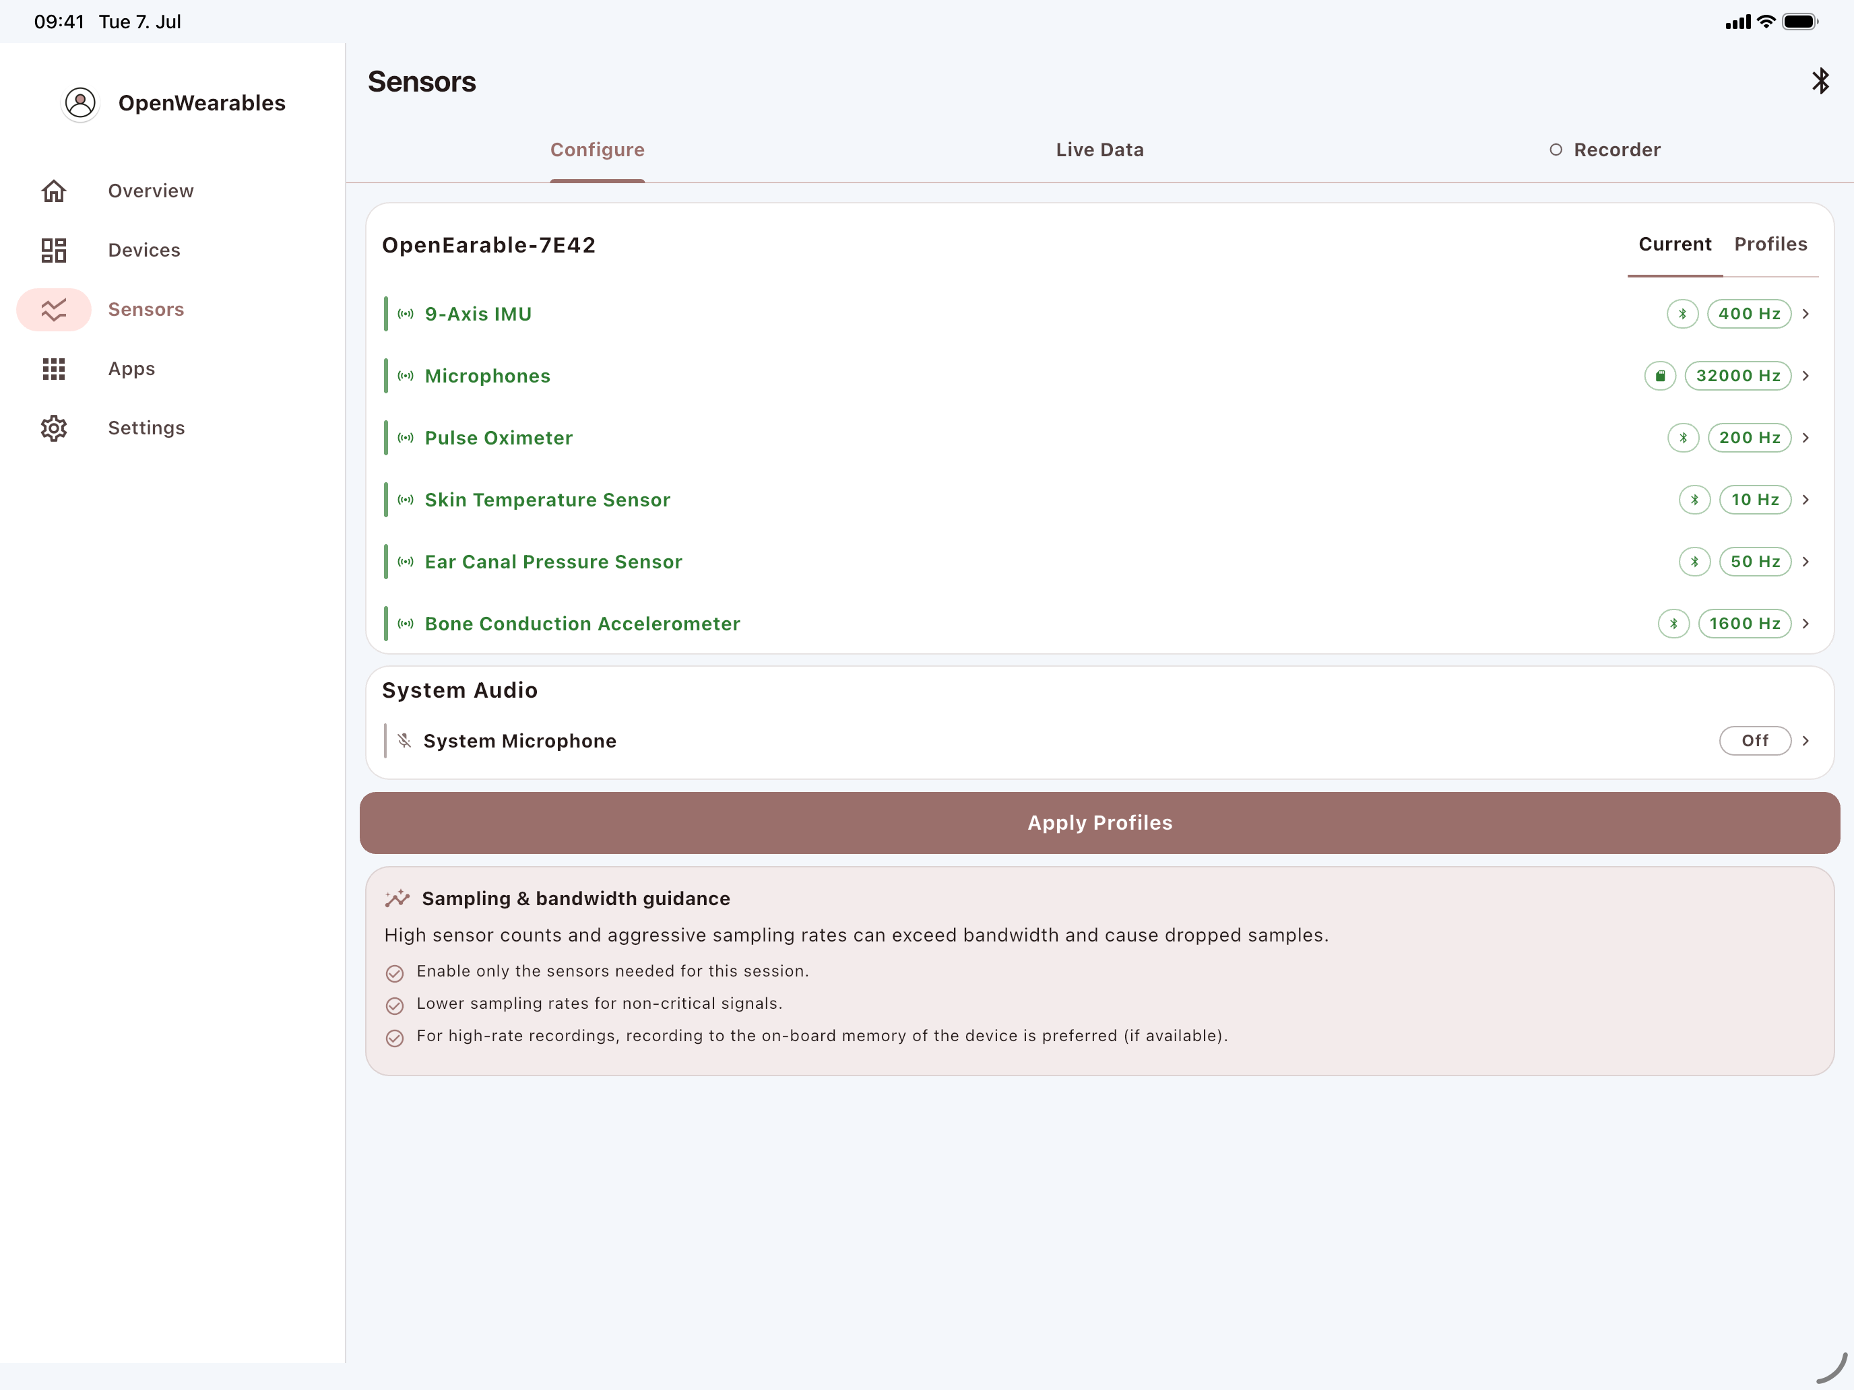Image resolution: width=1854 pixels, height=1390 pixels.
Task: Click Bluetooth badge on Skin Temperature Sensor row
Action: click(x=1695, y=500)
